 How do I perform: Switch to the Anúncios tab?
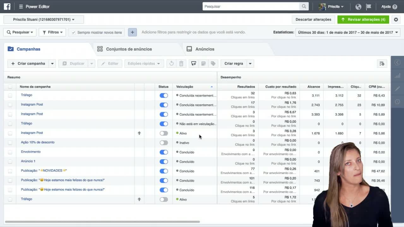point(205,49)
